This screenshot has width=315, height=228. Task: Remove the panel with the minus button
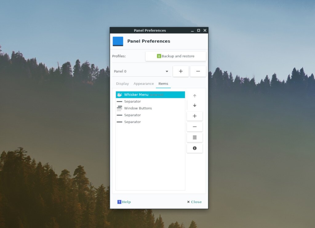(198, 71)
